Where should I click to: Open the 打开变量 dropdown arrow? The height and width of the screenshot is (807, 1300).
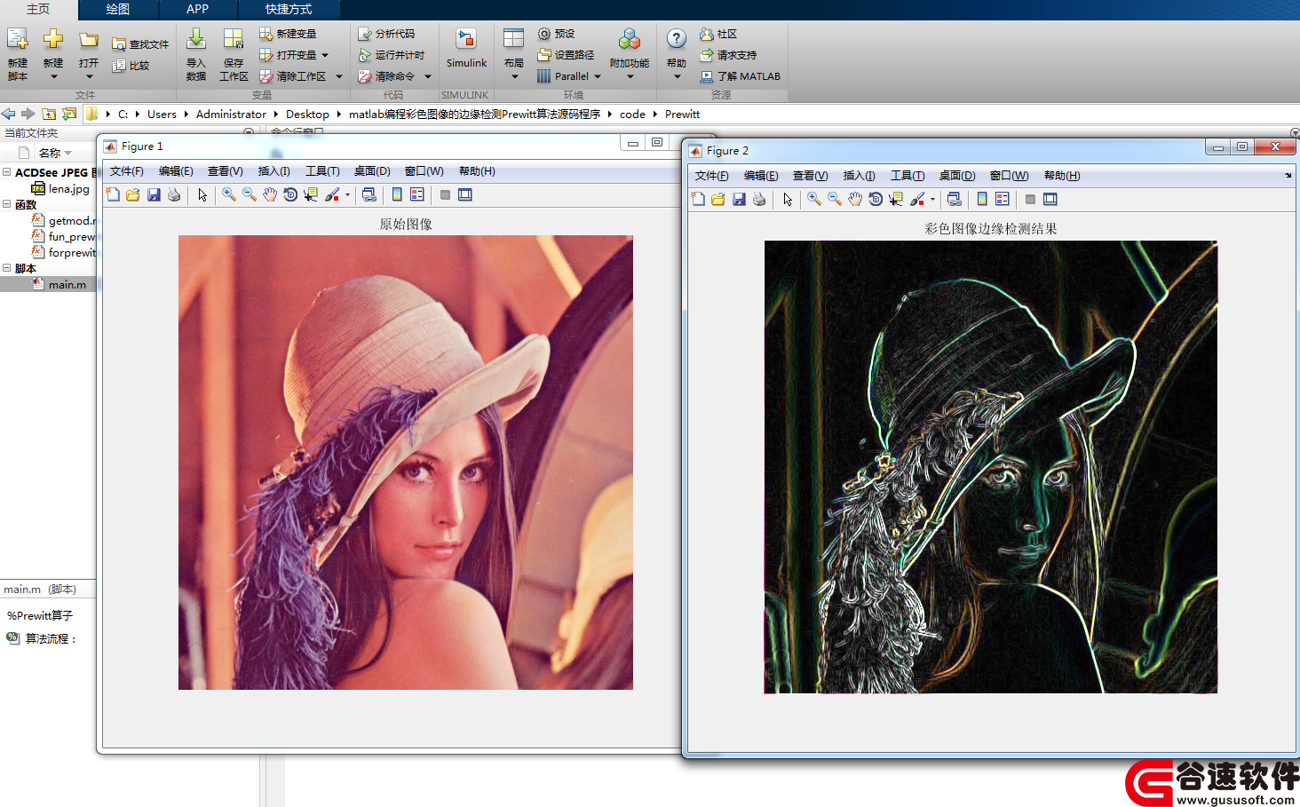coord(325,55)
